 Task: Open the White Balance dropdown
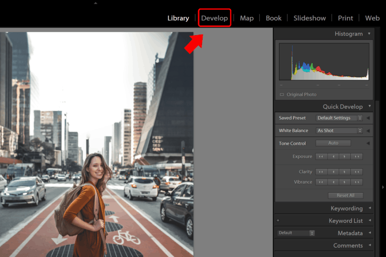[x=339, y=131]
